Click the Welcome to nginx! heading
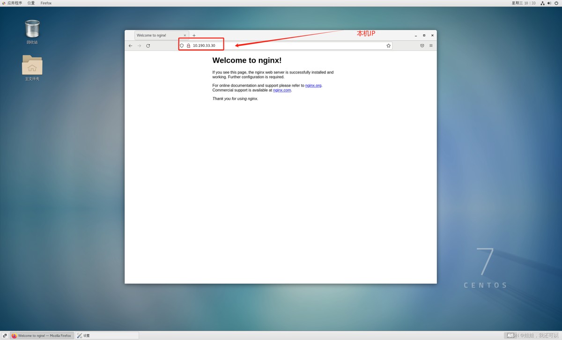The width and height of the screenshot is (562, 340). click(247, 60)
